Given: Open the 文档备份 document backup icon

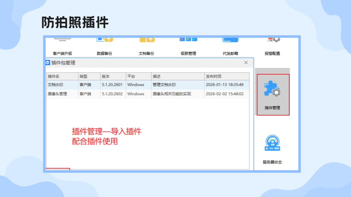Looking at the screenshot, I should (147, 40).
